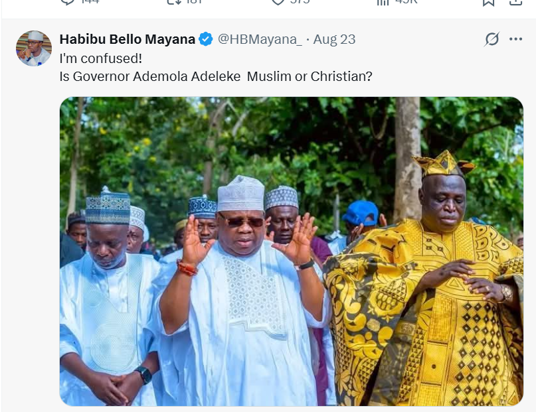This screenshot has width=536, height=412.
Task: Click the 575 likes count
Action: coord(300,2)
